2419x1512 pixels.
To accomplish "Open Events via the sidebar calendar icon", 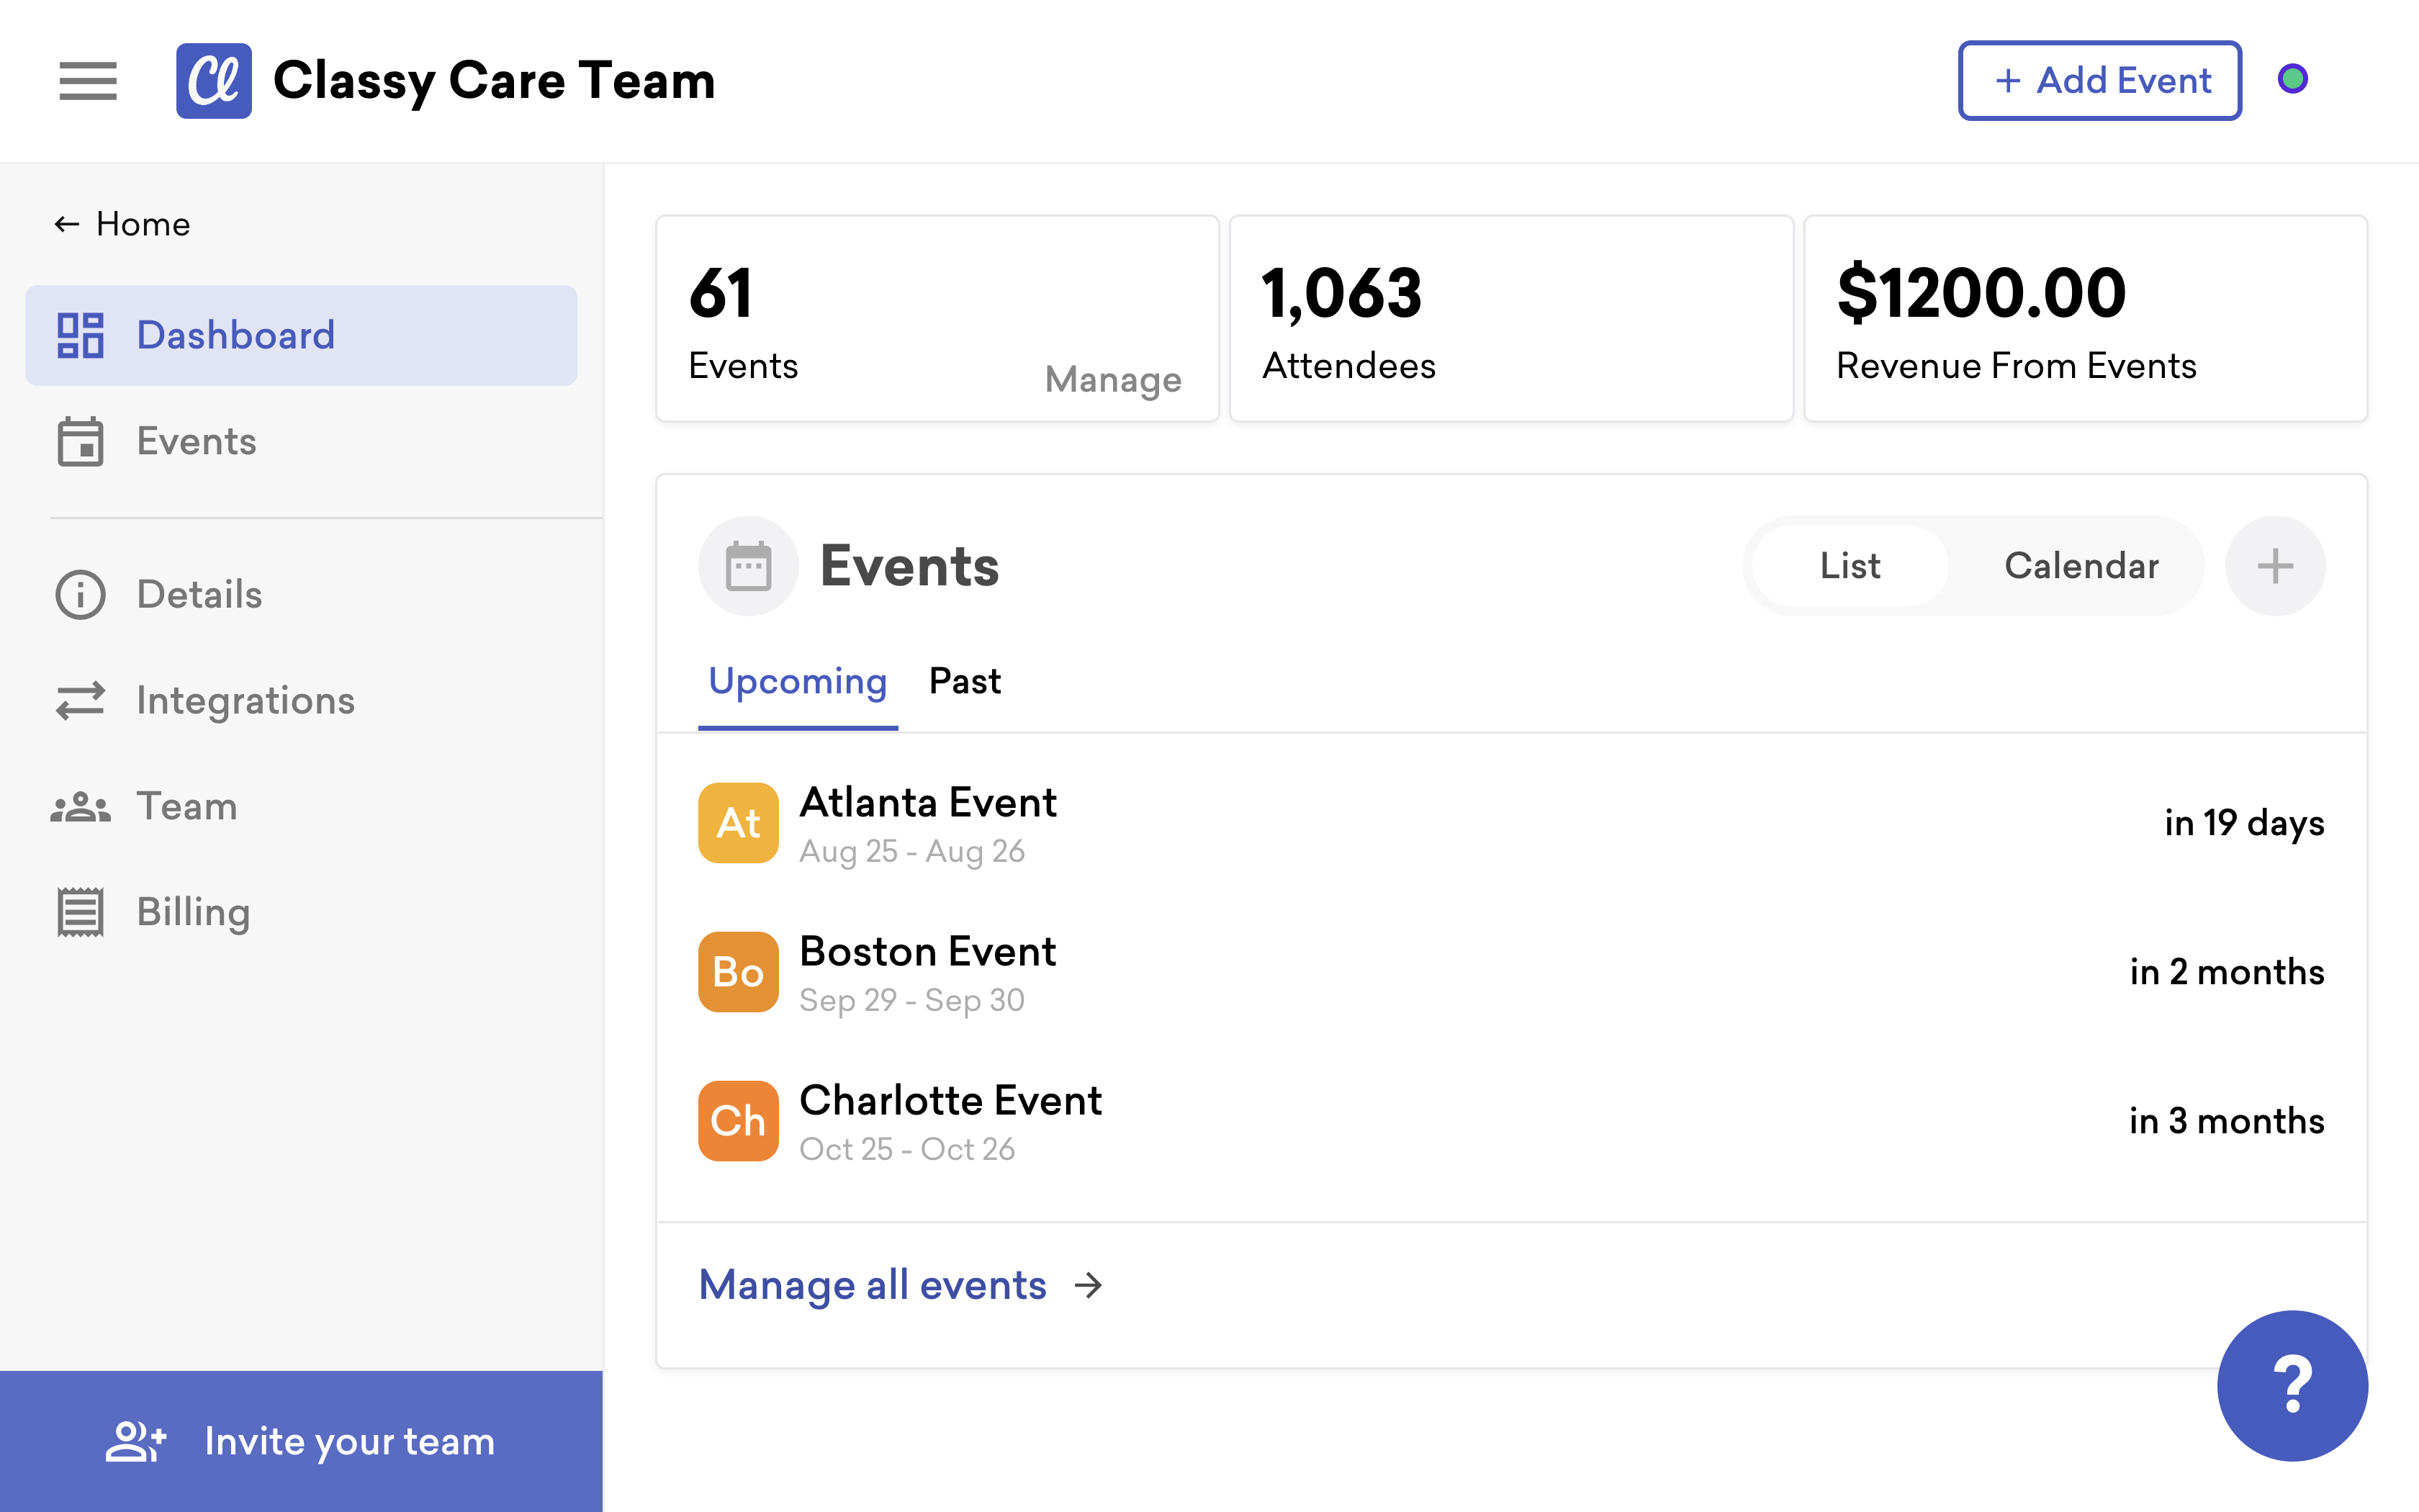I will click(x=80, y=441).
